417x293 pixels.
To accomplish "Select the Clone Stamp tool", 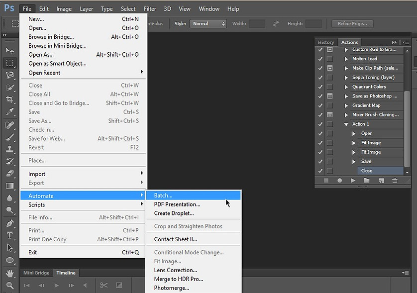I will click(x=10, y=149).
